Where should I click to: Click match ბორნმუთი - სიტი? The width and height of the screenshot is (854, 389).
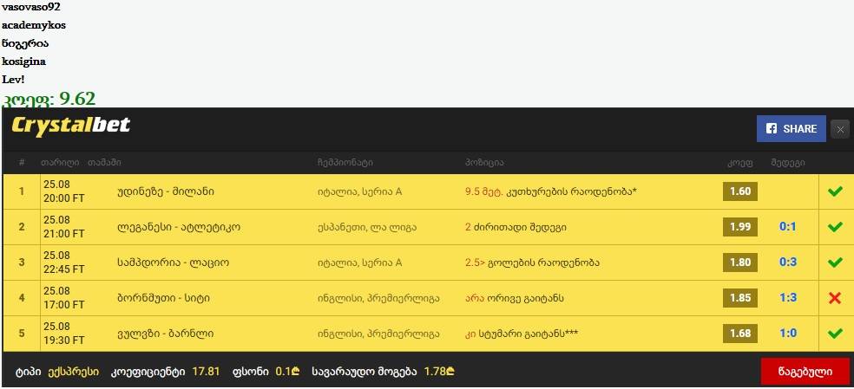(x=163, y=298)
